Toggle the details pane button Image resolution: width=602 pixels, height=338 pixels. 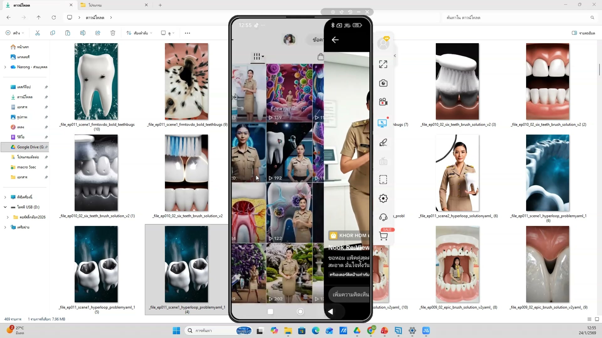point(583,33)
